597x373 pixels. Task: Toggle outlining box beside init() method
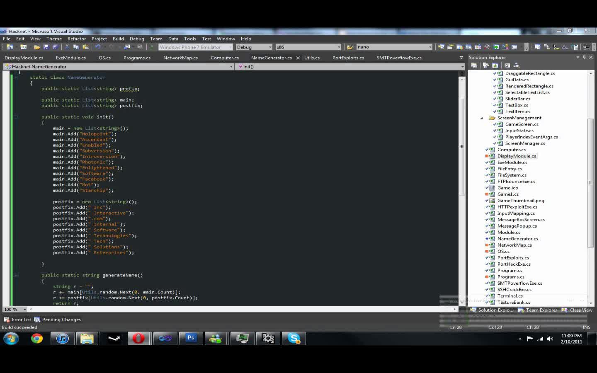tap(16, 117)
